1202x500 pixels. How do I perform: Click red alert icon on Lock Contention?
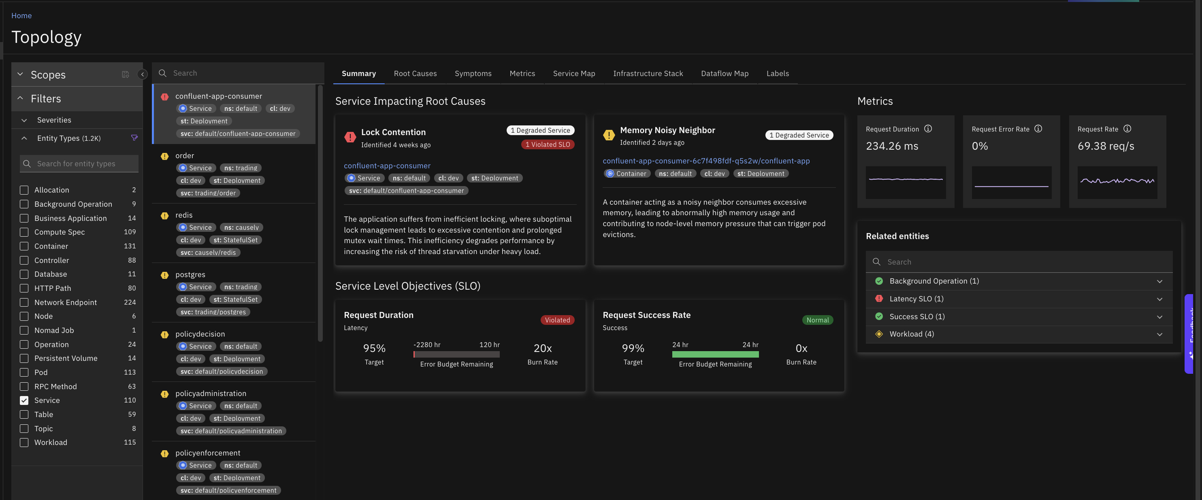(350, 137)
